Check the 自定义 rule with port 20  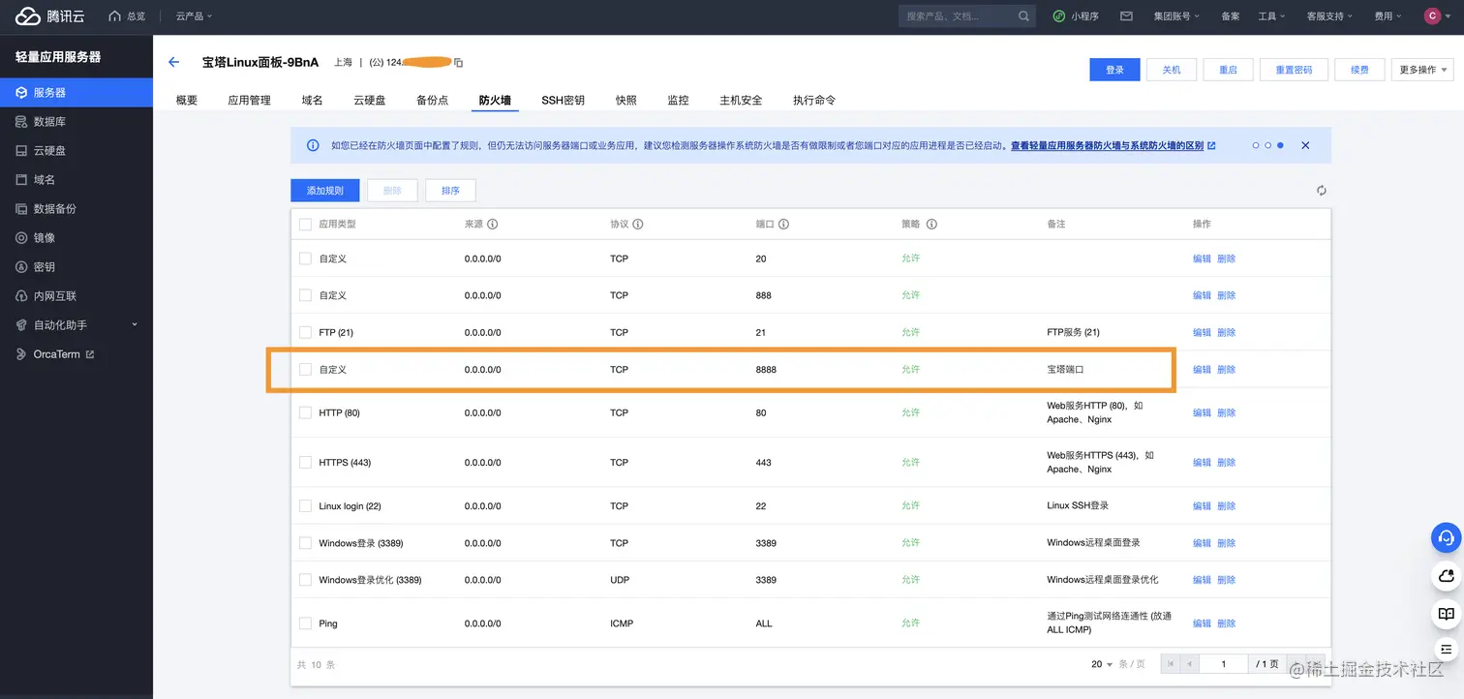tap(305, 258)
